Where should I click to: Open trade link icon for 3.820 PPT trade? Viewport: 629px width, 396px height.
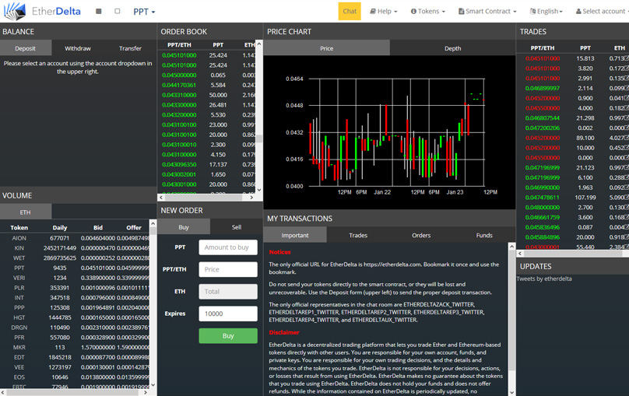(626, 68)
